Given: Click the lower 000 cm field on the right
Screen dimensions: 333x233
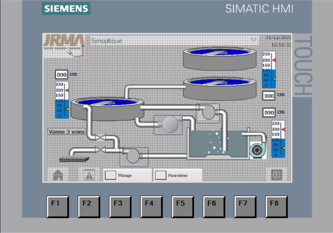Looking at the screenshot, I should [x=269, y=113].
